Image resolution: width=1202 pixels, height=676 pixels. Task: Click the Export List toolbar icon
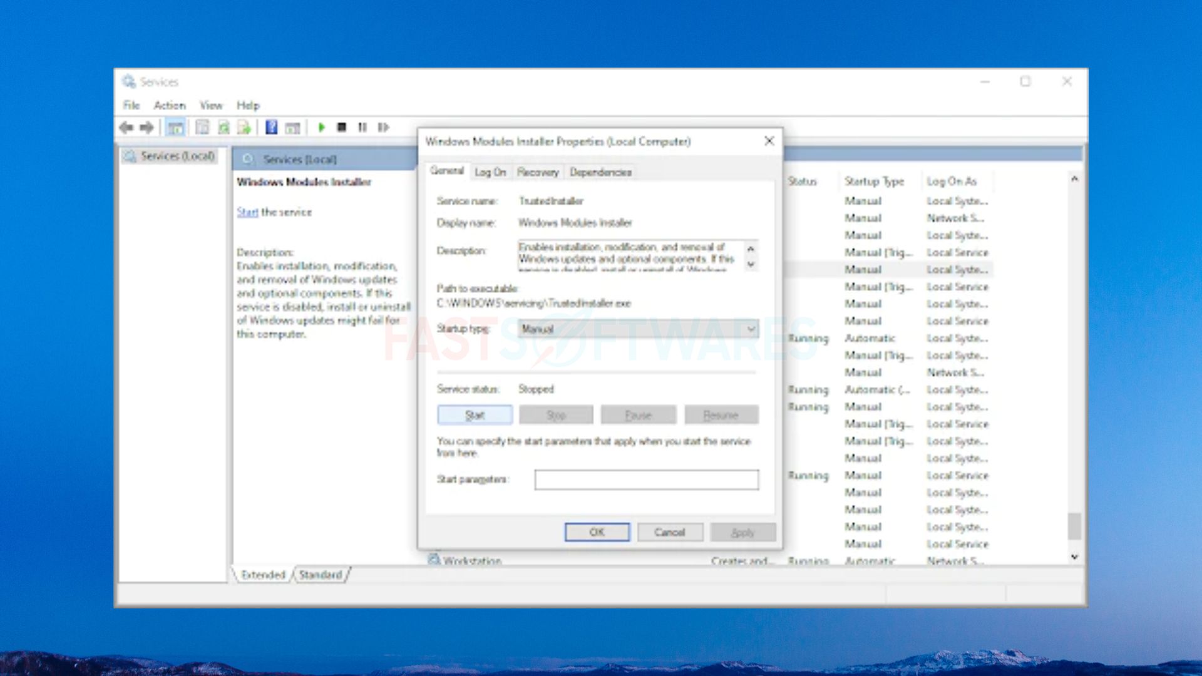[x=244, y=128]
